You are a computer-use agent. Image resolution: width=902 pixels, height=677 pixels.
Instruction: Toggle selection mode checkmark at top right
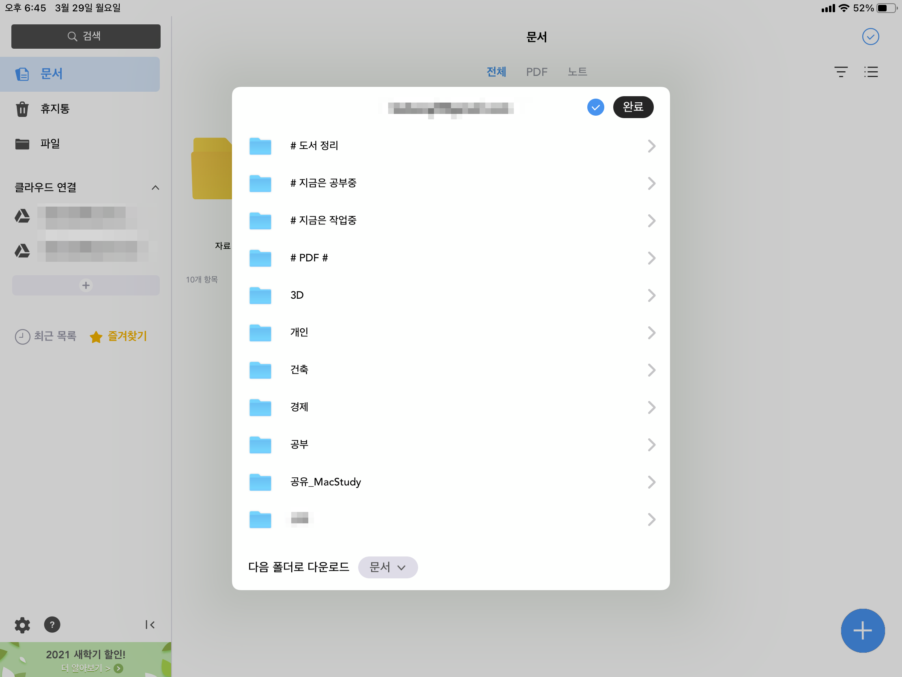(x=870, y=37)
